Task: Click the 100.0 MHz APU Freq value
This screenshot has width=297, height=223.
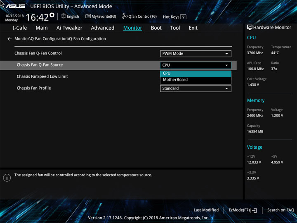Action: [x=255, y=69]
